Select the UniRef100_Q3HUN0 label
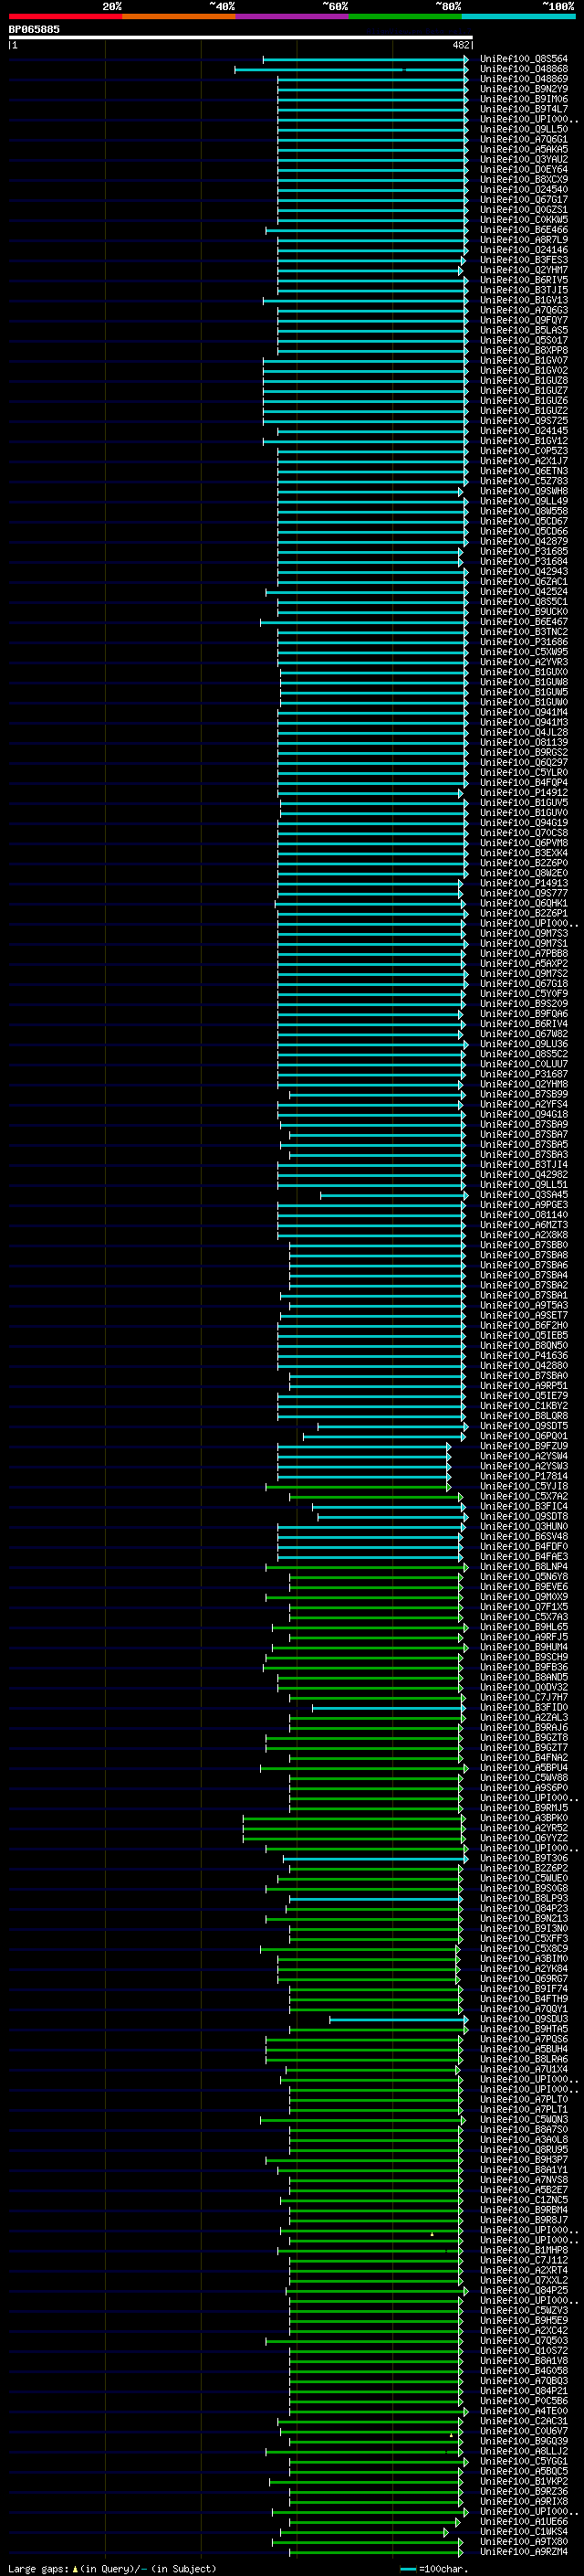 (523, 1527)
